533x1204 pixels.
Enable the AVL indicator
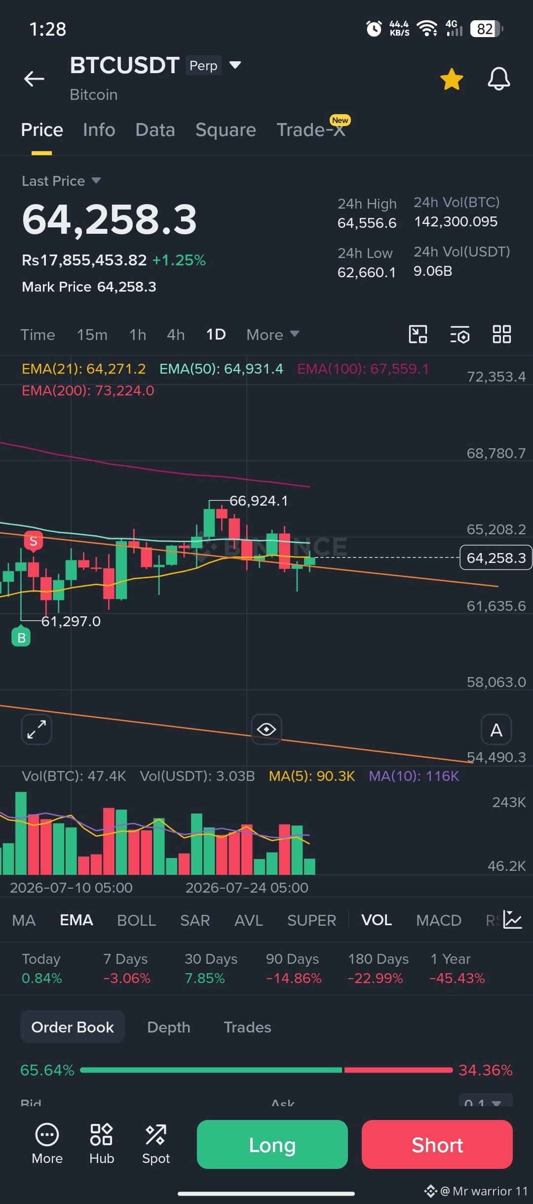click(x=249, y=920)
